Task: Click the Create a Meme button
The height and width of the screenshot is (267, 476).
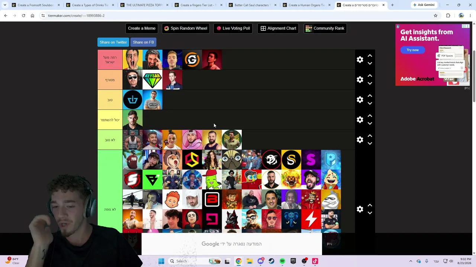Action: pyautogui.click(x=142, y=29)
